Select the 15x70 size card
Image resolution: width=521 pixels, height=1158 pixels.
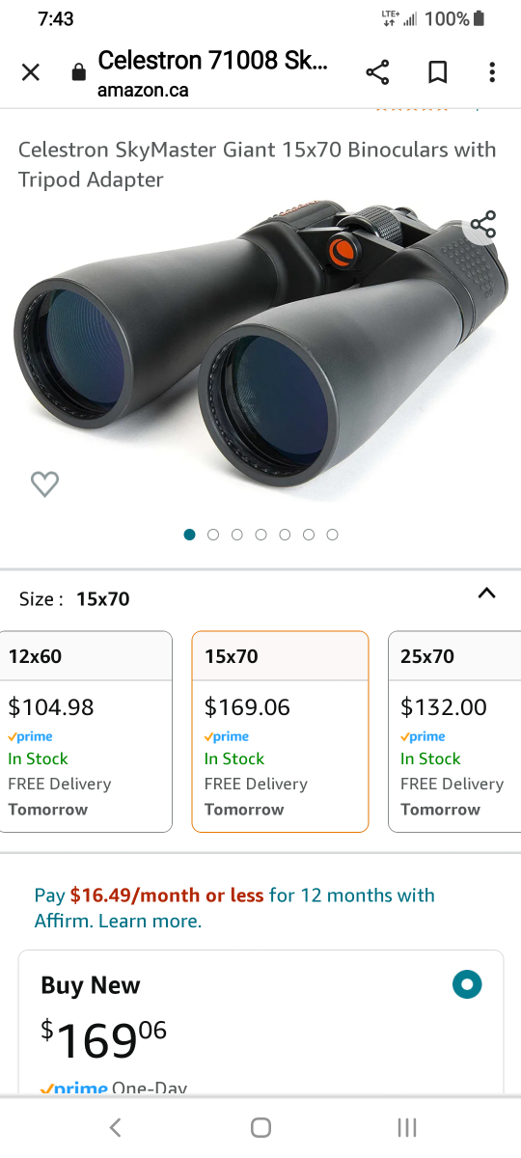(280, 731)
